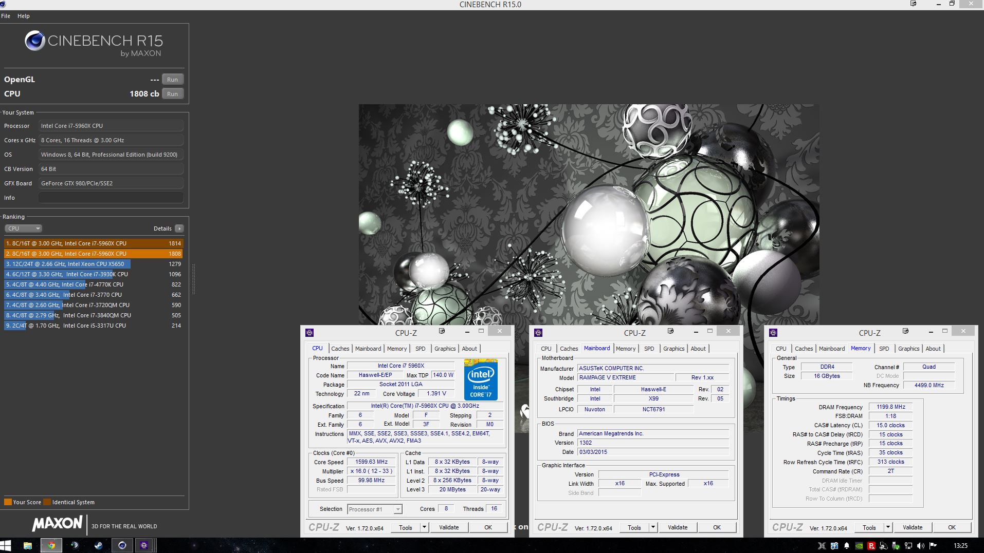Viewport: 984px width, 553px height.
Task: Click the title bar pin icon in CPU-Z Memory window
Action: [905, 331]
